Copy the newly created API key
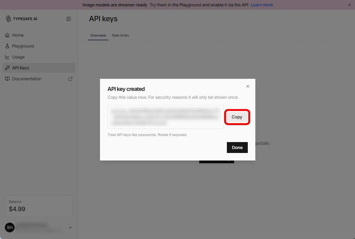This screenshot has height=239, width=355. [237, 117]
